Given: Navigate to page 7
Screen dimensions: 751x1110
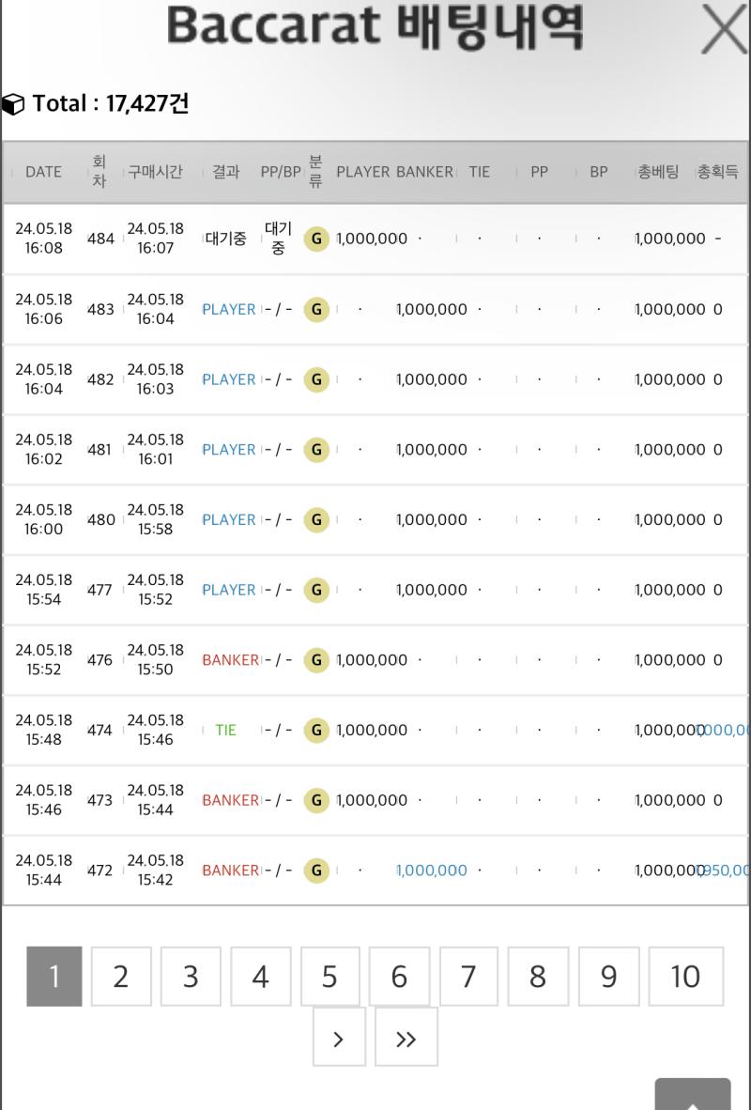Looking at the screenshot, I should click(x=468, y=977).
